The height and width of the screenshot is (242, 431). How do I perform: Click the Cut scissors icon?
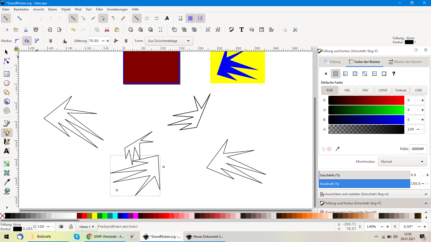(x=107, y=30)
